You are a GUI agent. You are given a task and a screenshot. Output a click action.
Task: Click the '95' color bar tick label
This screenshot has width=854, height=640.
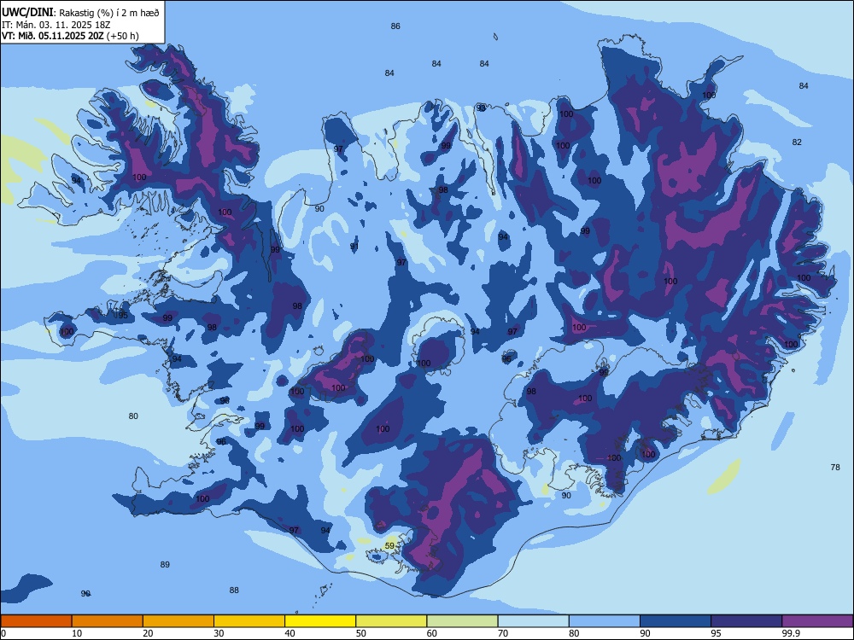point(716,633)
